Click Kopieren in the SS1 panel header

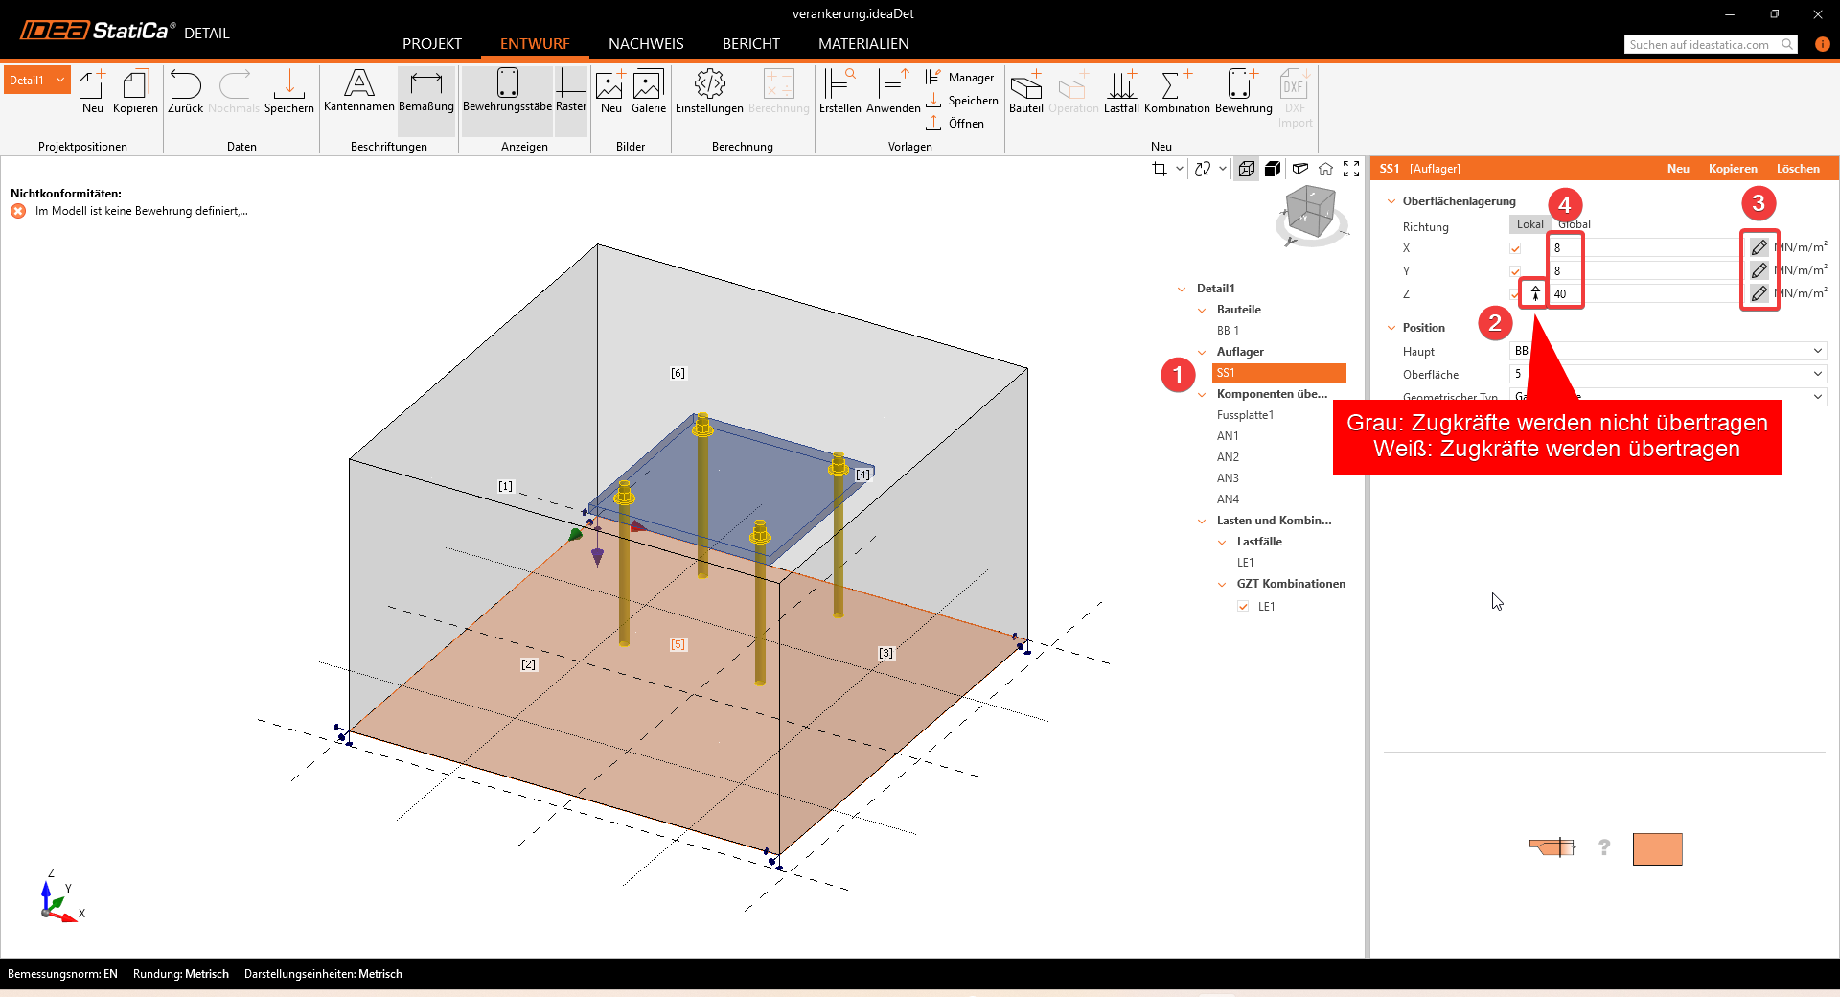1733,169
